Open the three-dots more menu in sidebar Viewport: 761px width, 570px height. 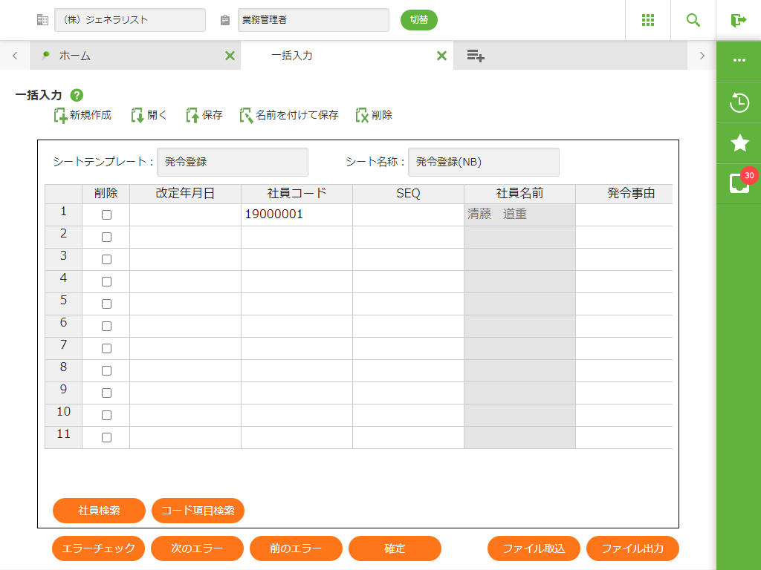click(739, 61)
